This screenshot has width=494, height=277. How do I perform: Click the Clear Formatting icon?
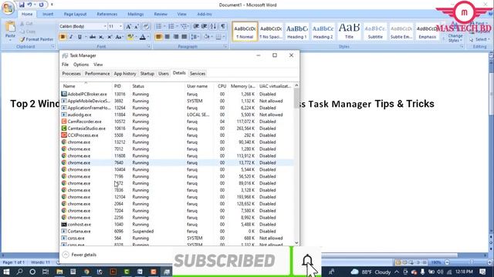(146, 27)
